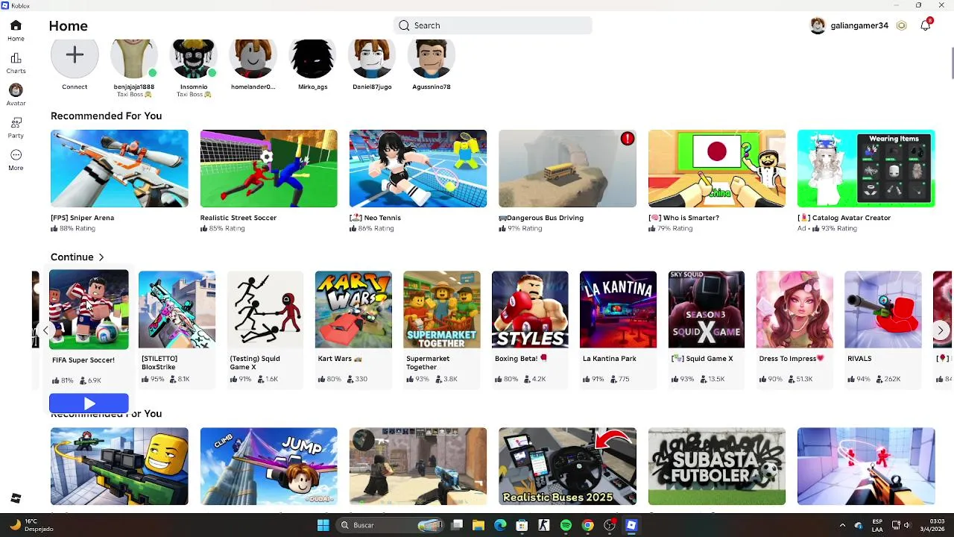Click the Search field

(x=493, y=25)
